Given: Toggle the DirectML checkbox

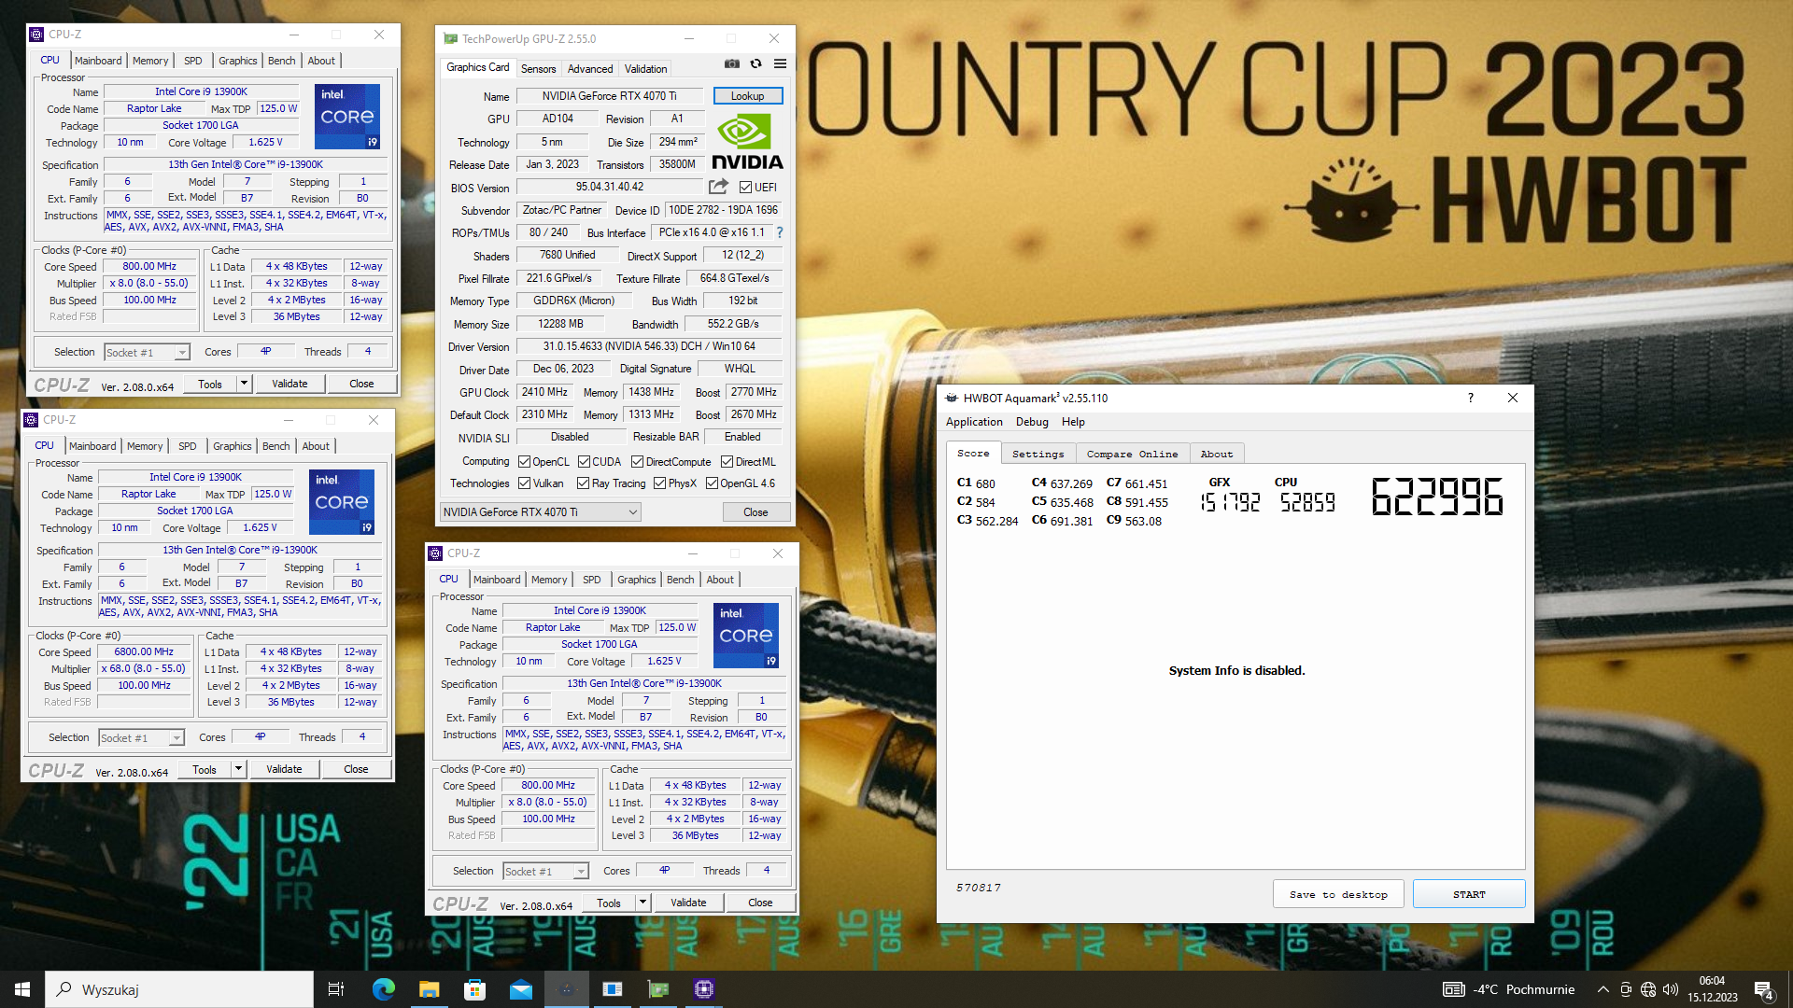Looking at the screenshot, I should (x=727, y=462).
